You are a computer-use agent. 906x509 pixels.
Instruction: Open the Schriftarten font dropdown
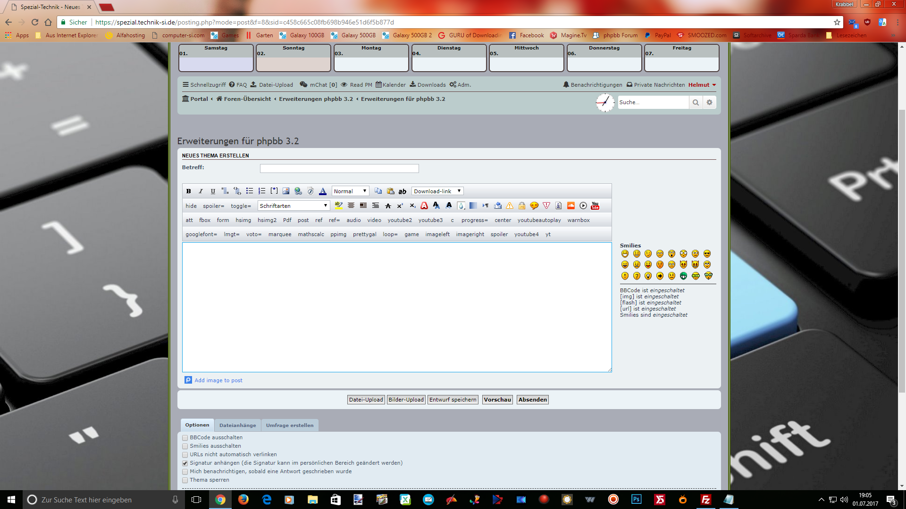[294, 206]
